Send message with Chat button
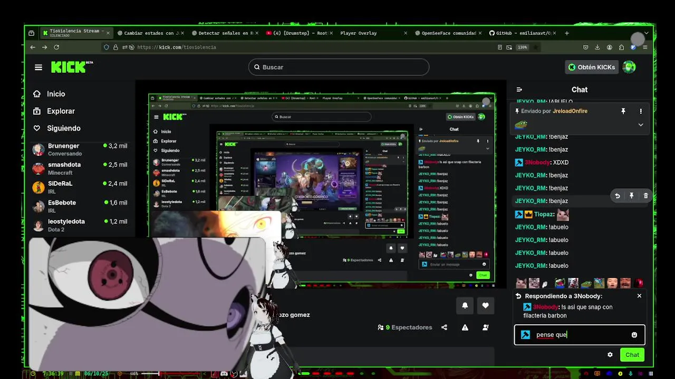 (632, 355)
